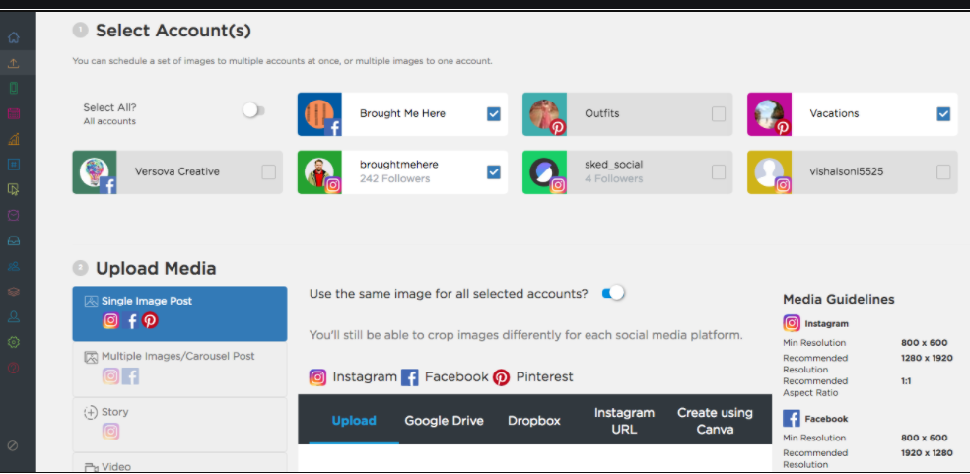Screen dimensions: 970x474
Task: Open the red help question mark icon
Action: pos(14,368)
